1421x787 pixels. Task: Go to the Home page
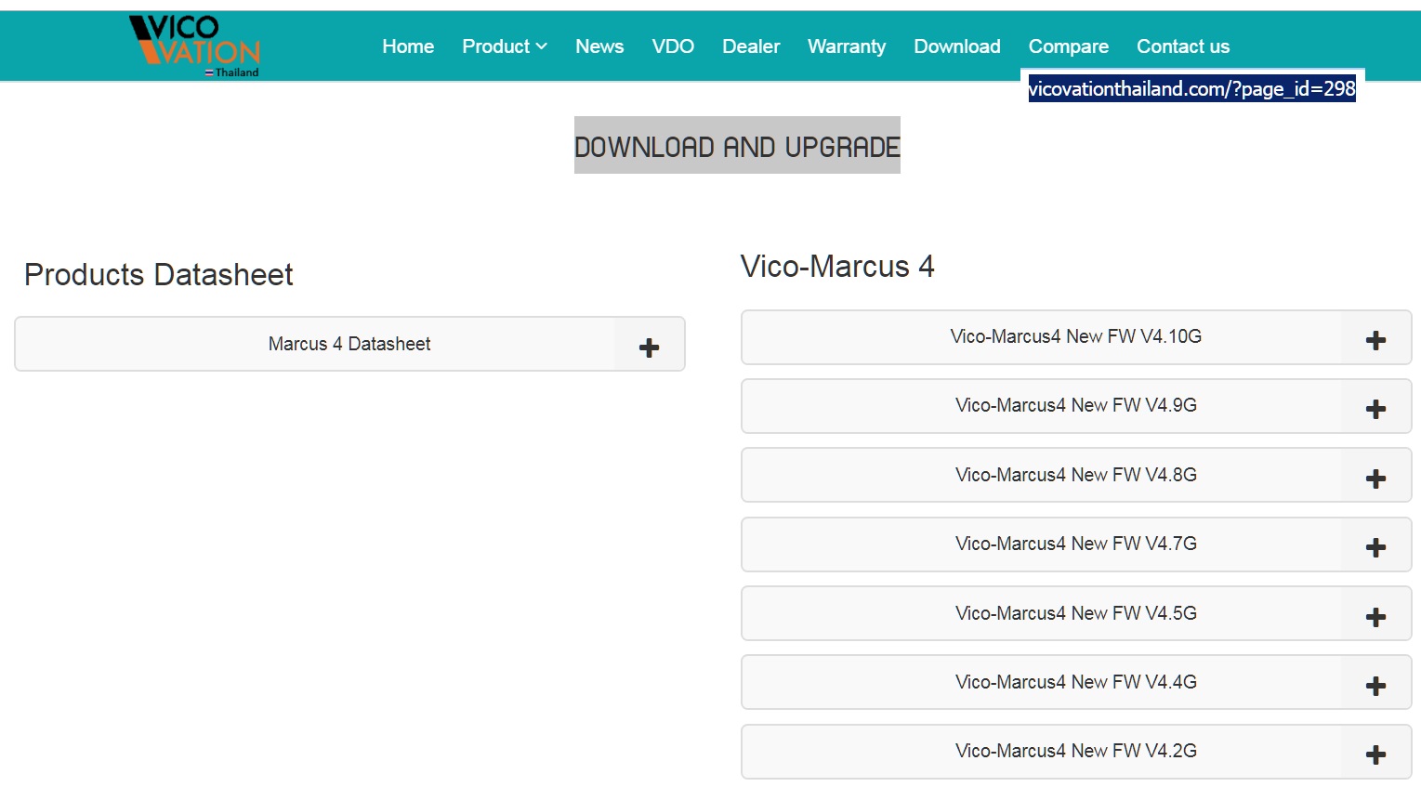coord(408,46)
